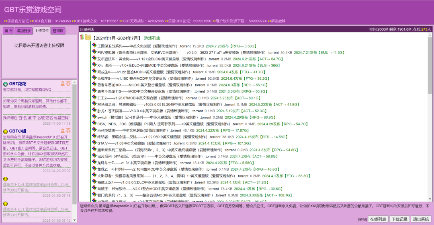The image size is (434, 225).
Task: Click the torrent icon beside 仁王2
Action: click(x=94, y=97)
